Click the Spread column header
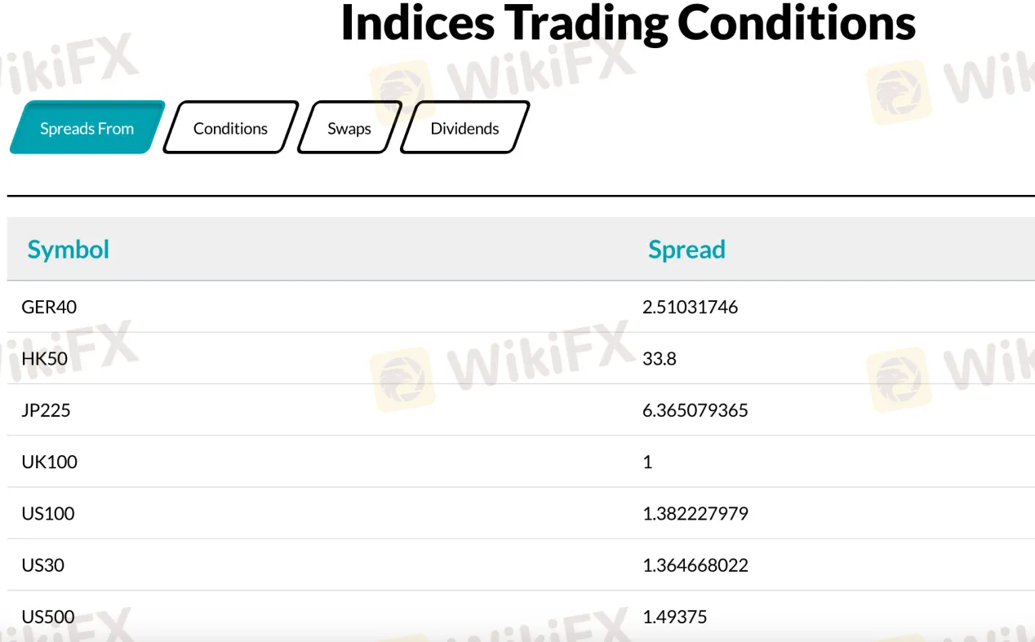 click(x=686, y=249)
